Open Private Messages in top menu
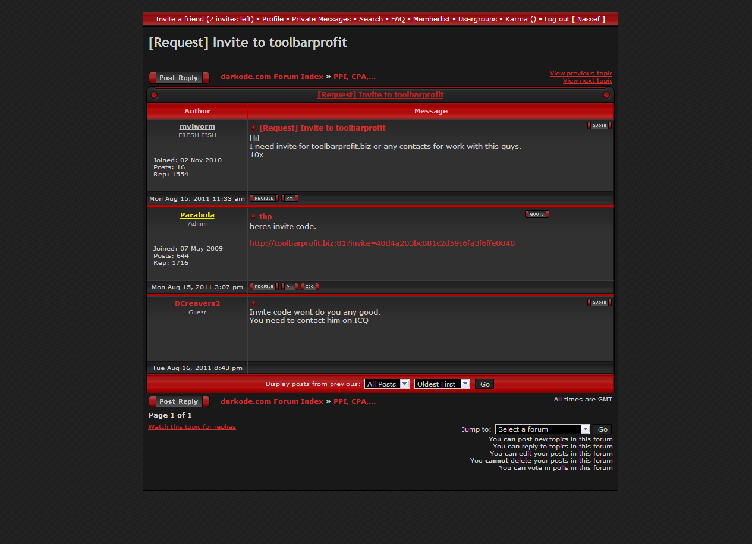Viewport: 752px width, 544px height. click(321, 19)
